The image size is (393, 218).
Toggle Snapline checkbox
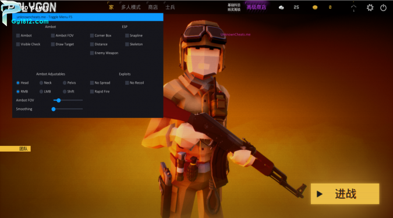[x=127, y=35]
